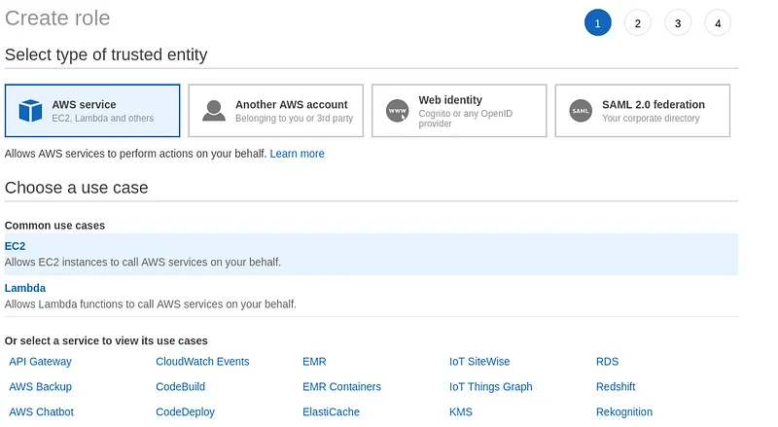The image size is (778, 427).
Task: Pick SAML 2.0 federation entity type
Action: 643,111
